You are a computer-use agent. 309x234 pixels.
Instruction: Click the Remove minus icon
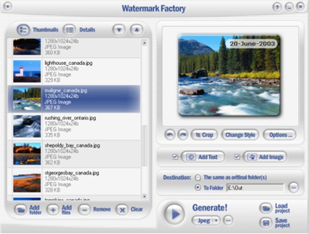pos(84,210)
